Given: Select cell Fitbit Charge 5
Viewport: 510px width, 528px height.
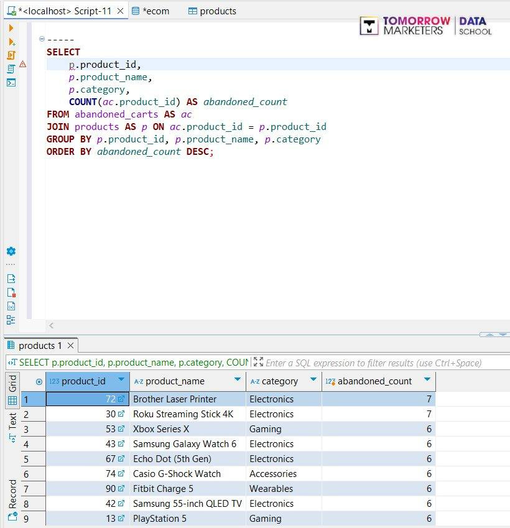Looking at the screenshot, I should pyautogui.click(x=188, y=489).
